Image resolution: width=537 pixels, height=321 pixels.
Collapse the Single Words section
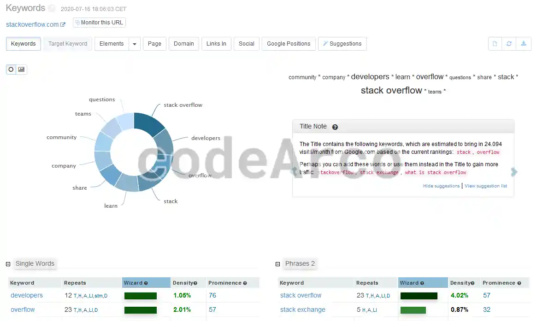pyautogui.click(x=8, y=264)
